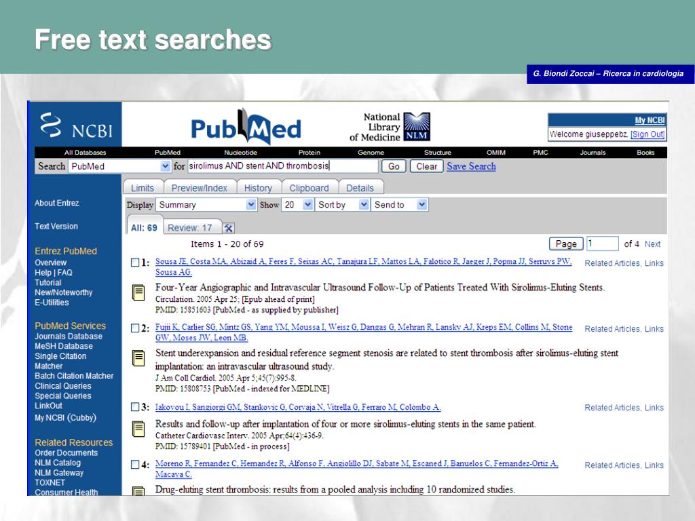The image size is (695, 521).
Task: Open the MeSH Database sidebar link
Action: click(64, 346)
